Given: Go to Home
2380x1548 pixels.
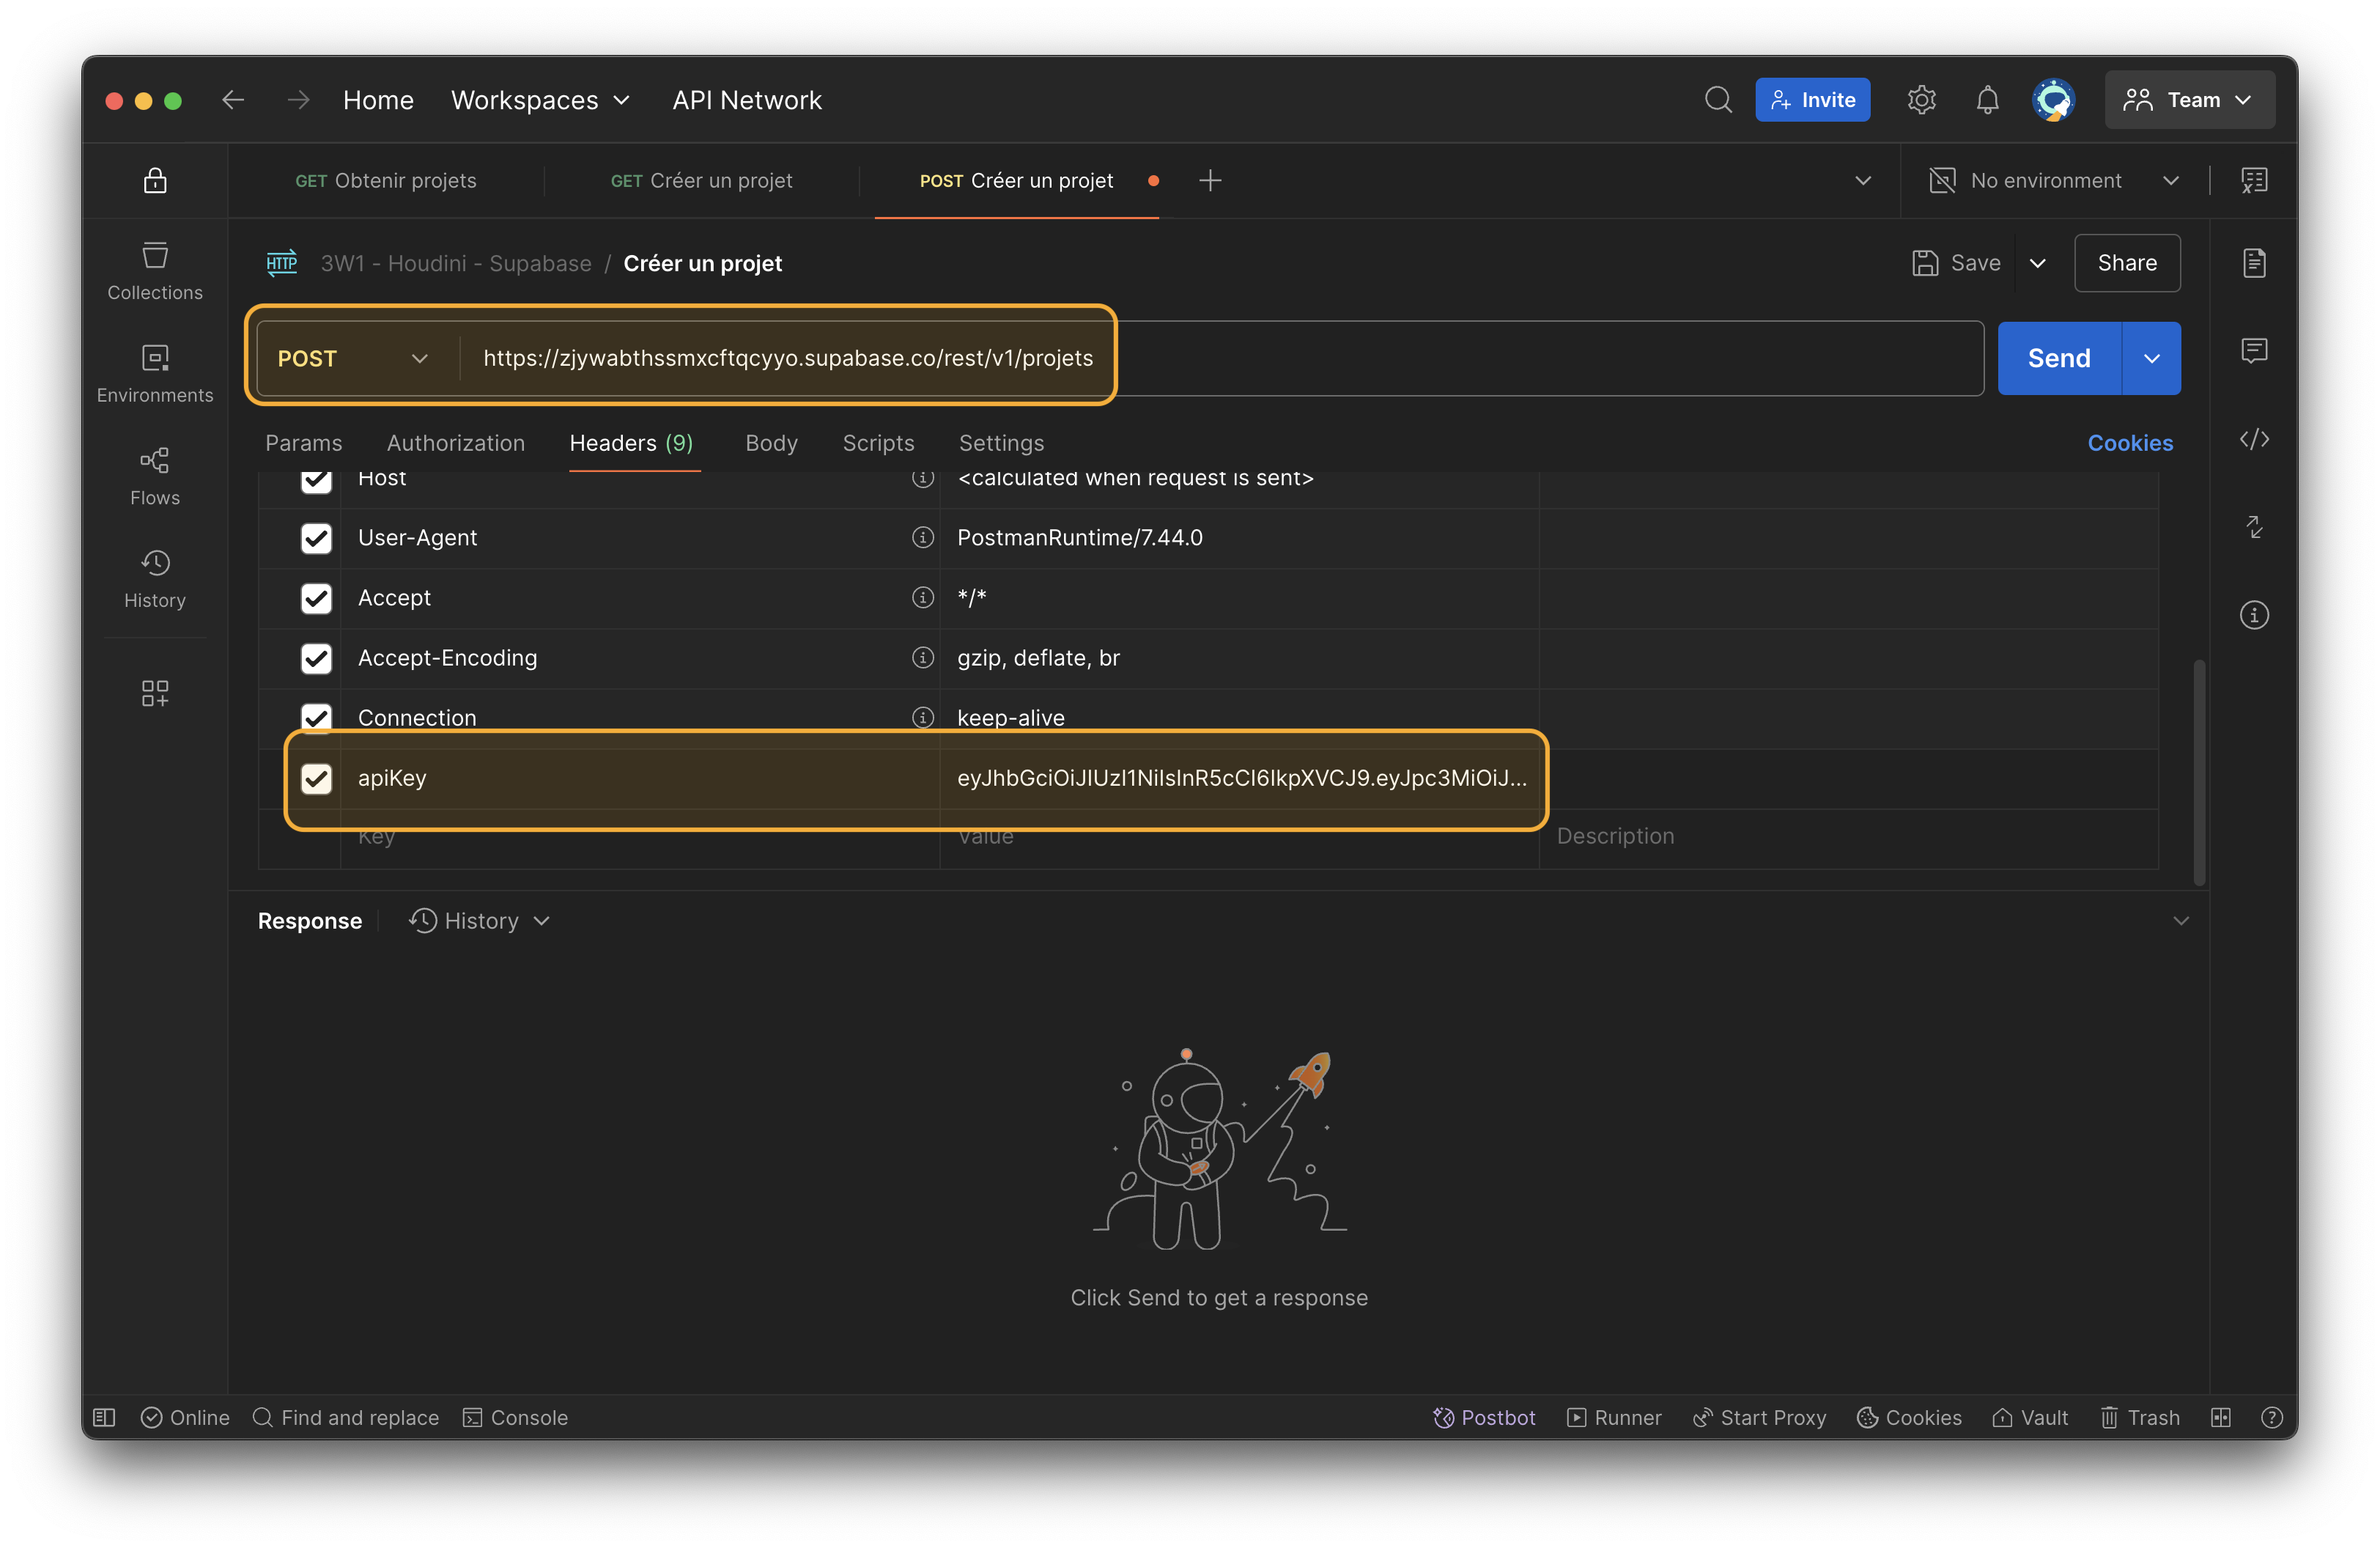Looking at the screenshot, I should [x=378, y=100].
